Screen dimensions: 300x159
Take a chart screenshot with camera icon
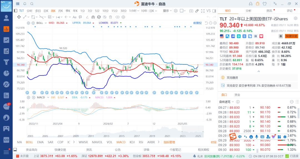click(x=191, y=11)
